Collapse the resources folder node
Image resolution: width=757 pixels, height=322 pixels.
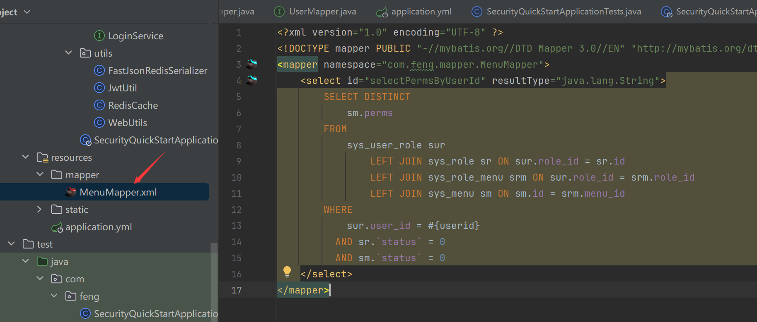pos(26,157)
